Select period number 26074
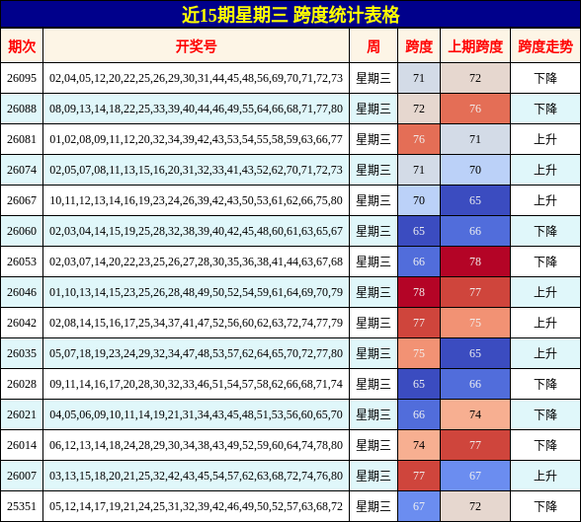The width and height of the screenshot is (581, 522). point(22,170)
